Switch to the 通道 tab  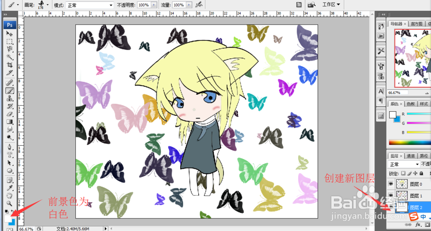[411, 156]
